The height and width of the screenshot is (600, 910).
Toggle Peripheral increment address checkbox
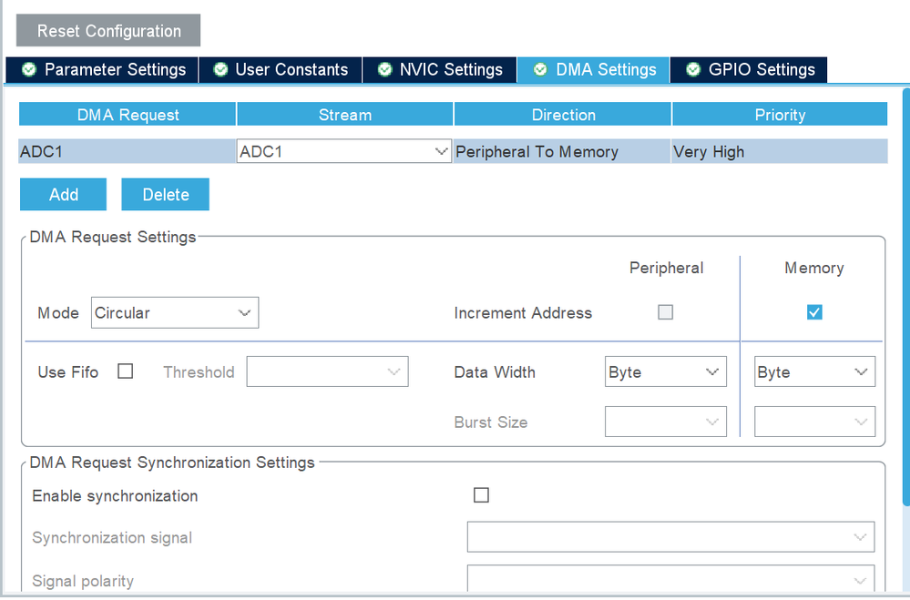[666, 312]
